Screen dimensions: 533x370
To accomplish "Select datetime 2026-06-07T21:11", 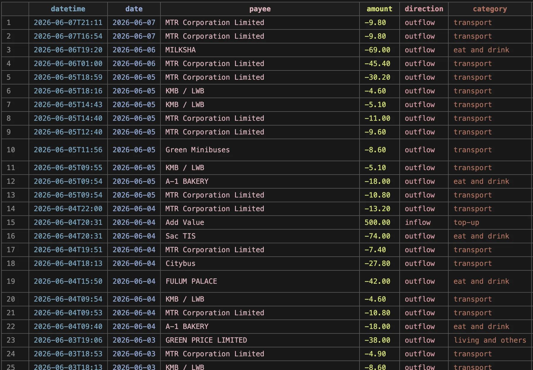I will click(x=68, y=23).
